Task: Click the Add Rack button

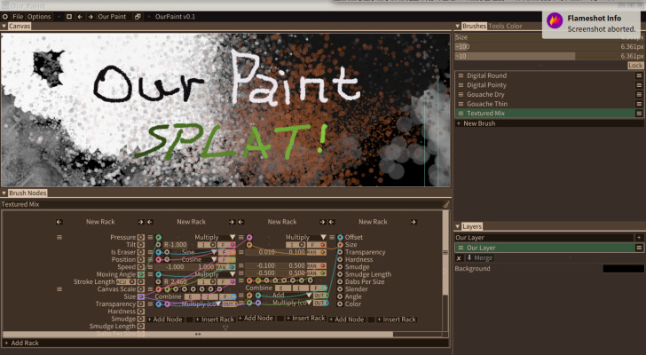Action: tap(225, 343)
